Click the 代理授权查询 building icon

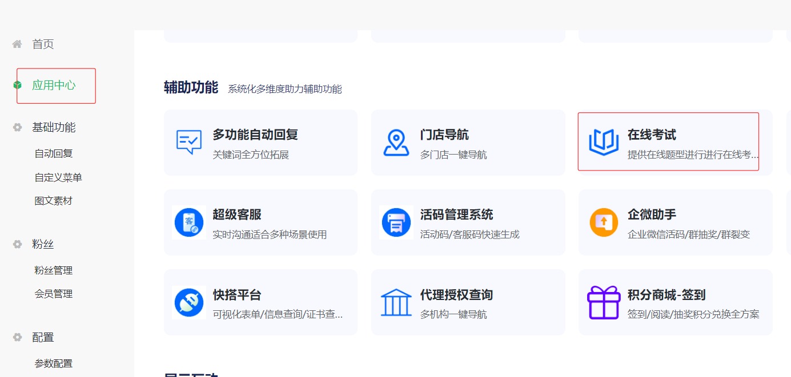(x=396, y=302)
